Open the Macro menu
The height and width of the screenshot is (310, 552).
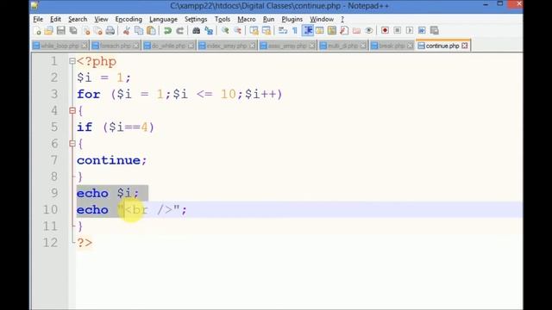click(247, 19)
